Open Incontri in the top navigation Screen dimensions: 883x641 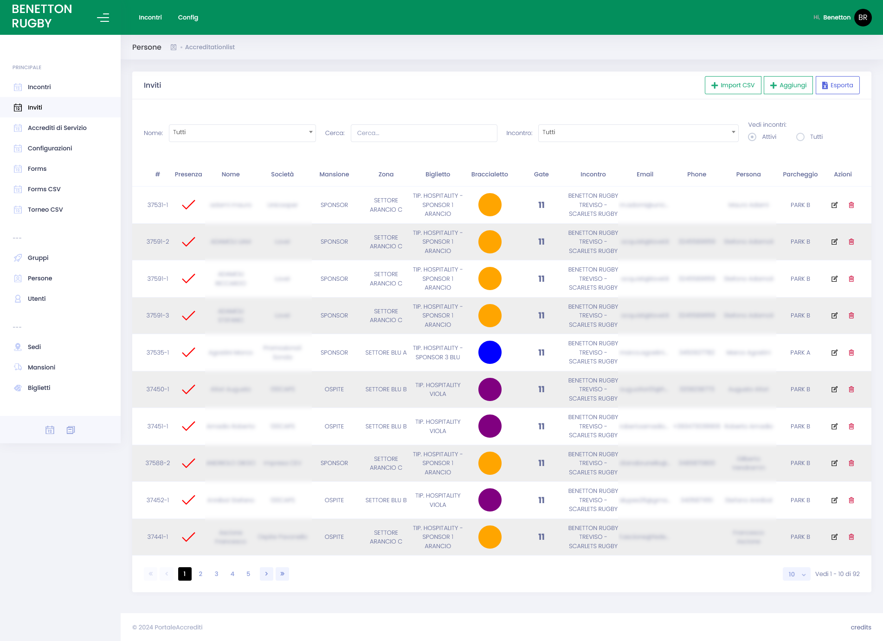click(150, 18)
